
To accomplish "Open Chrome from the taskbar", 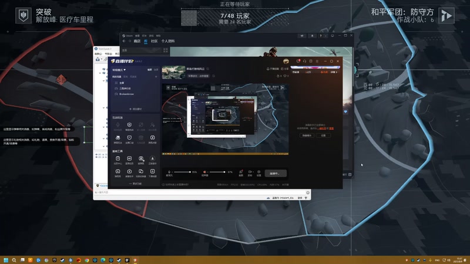I will coord(86,260).
